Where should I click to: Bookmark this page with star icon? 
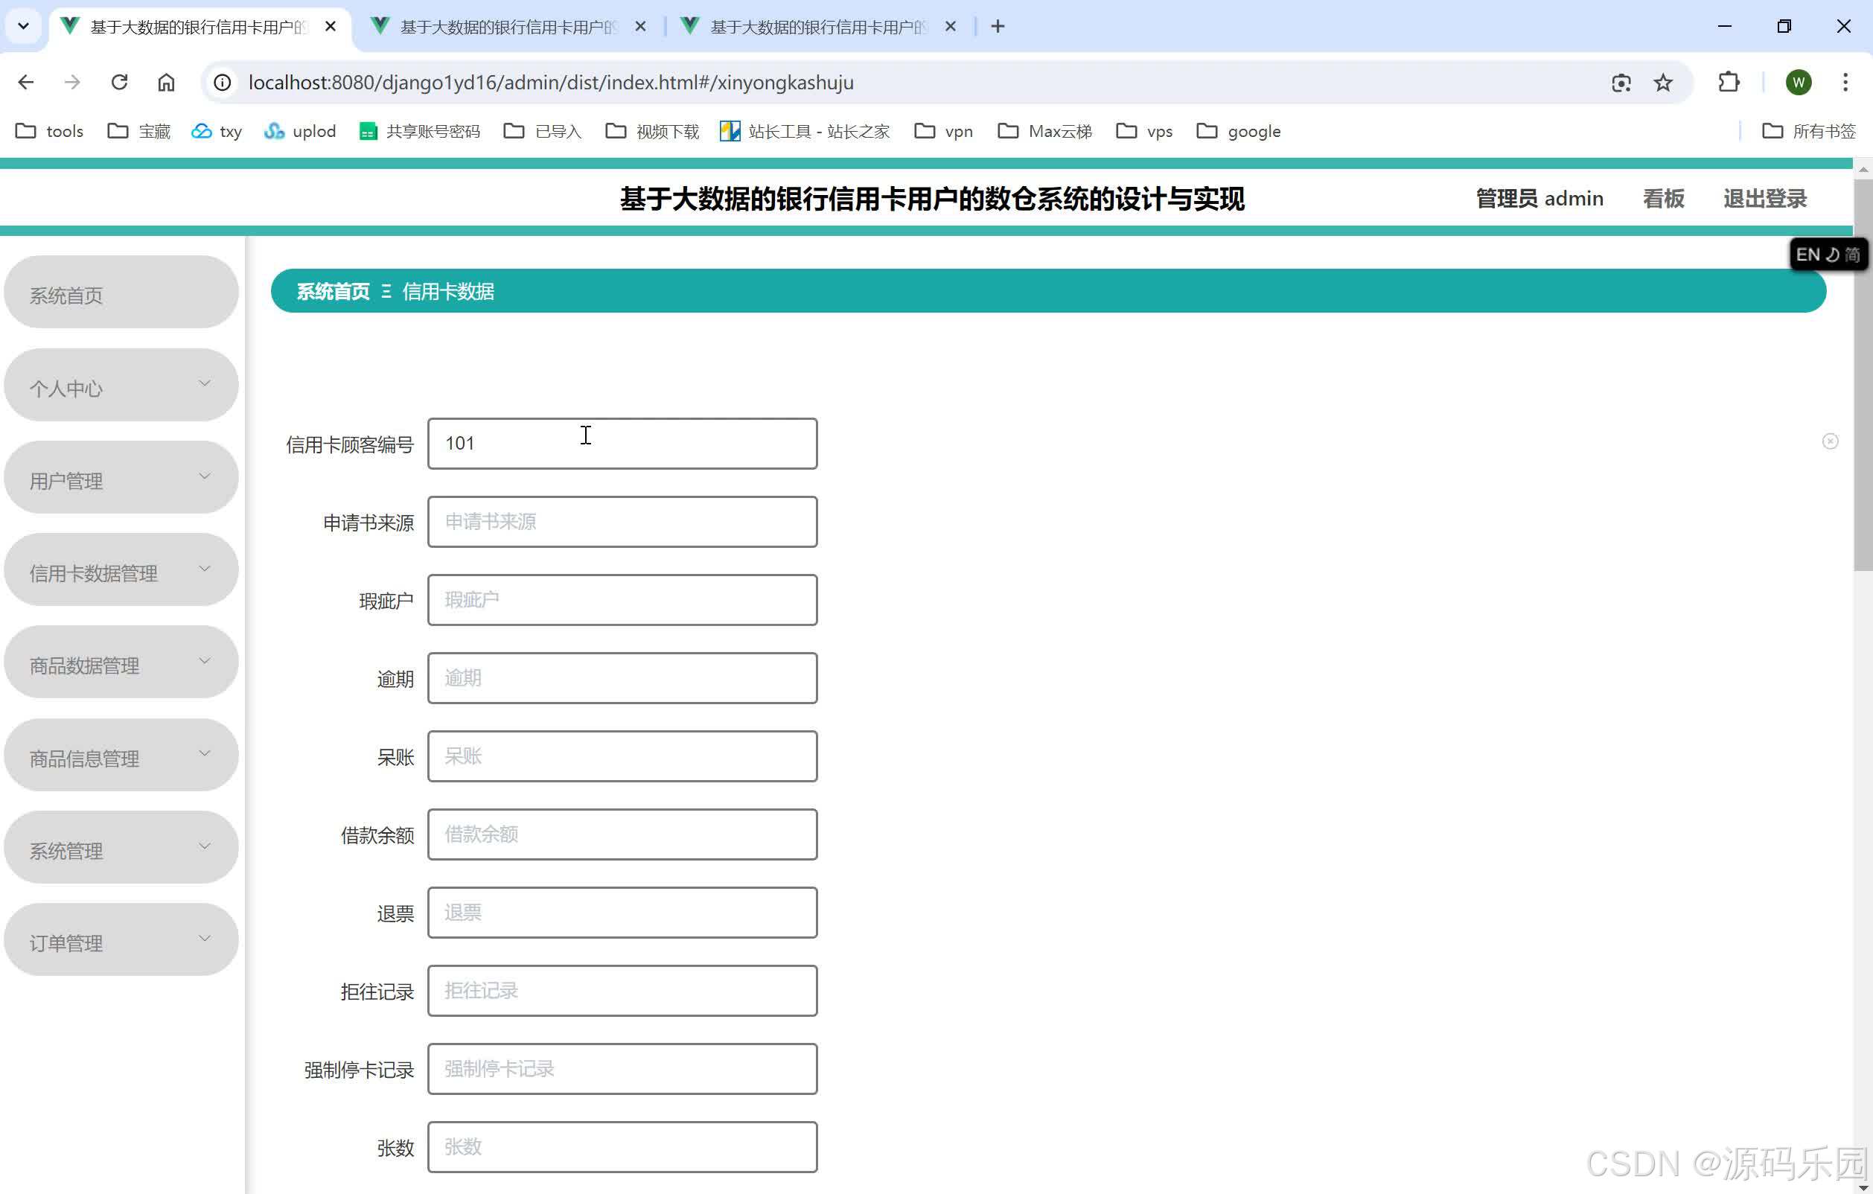pos(1663,83)
